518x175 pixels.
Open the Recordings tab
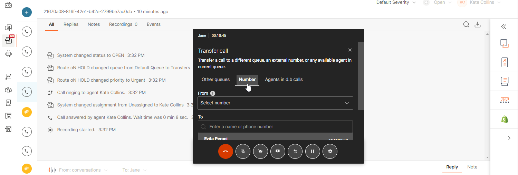[x=123, y=24]
